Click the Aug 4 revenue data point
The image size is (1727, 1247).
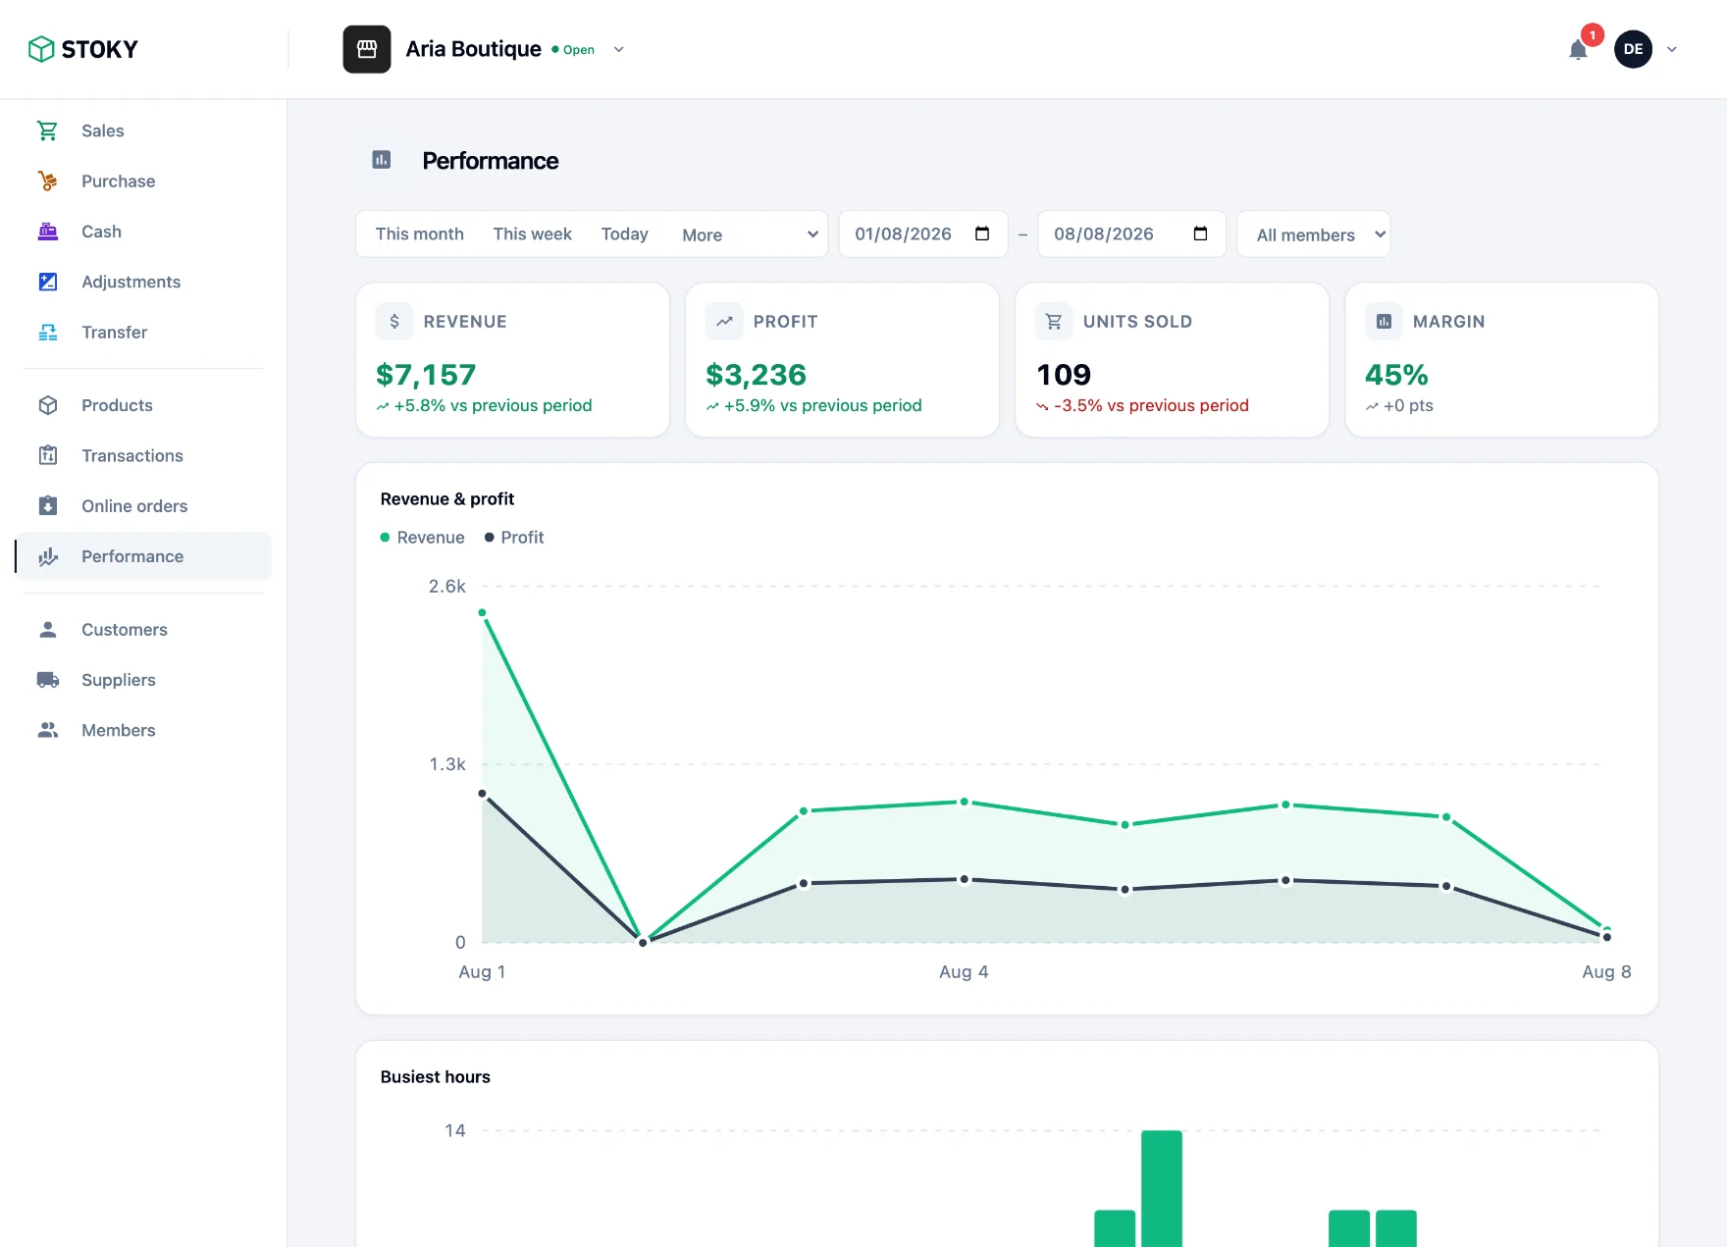click(964, 802)
